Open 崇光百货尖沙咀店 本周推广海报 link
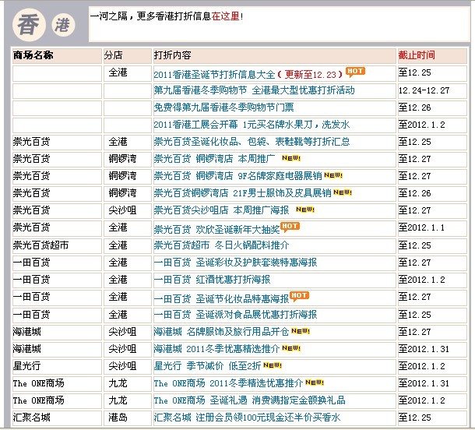 [x=221, y=210]
